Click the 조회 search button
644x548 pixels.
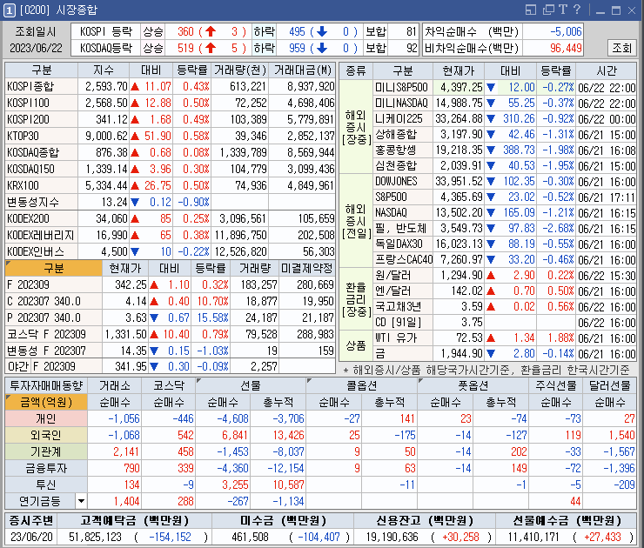click(621, 48)
